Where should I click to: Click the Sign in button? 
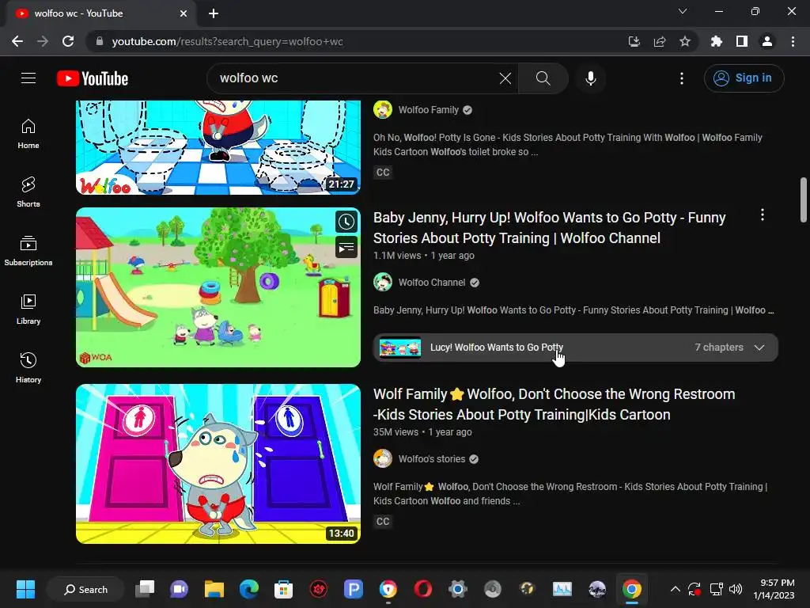(744, 78)
